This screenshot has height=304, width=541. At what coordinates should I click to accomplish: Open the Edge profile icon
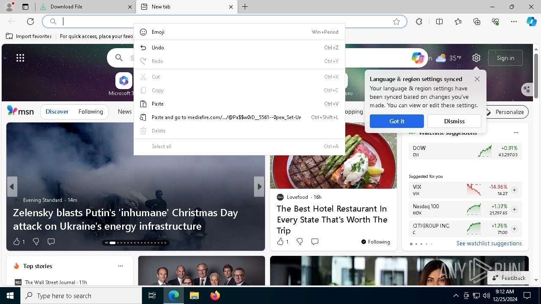point(9,7)
